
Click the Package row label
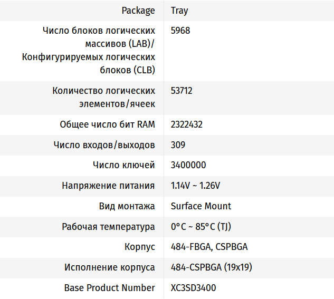pos(138,11)
